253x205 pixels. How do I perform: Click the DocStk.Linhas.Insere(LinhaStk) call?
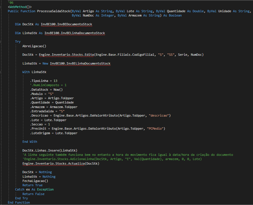tap(50, 150)
